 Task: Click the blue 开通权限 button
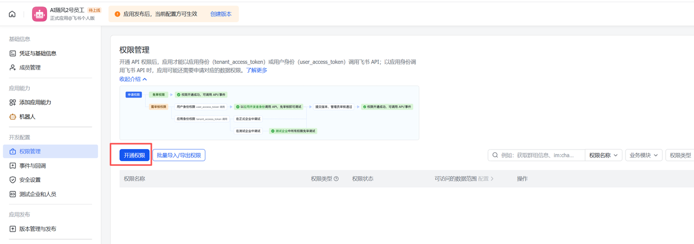coord(134,156)
